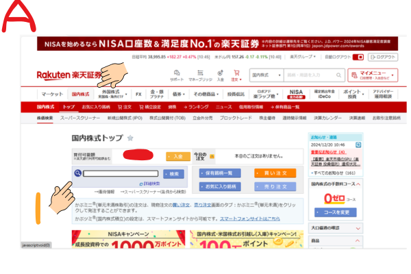This screenshot has width=411, height=274.
Task: Open the ポイント投資 menu
Action: click(353, 94)
